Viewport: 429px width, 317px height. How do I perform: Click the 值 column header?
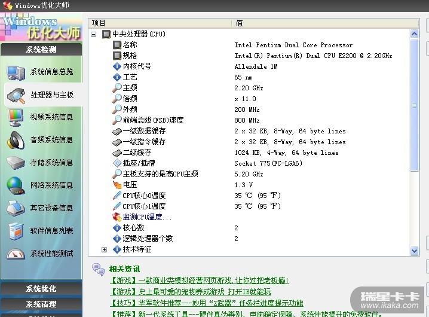(x=326, y=23)
